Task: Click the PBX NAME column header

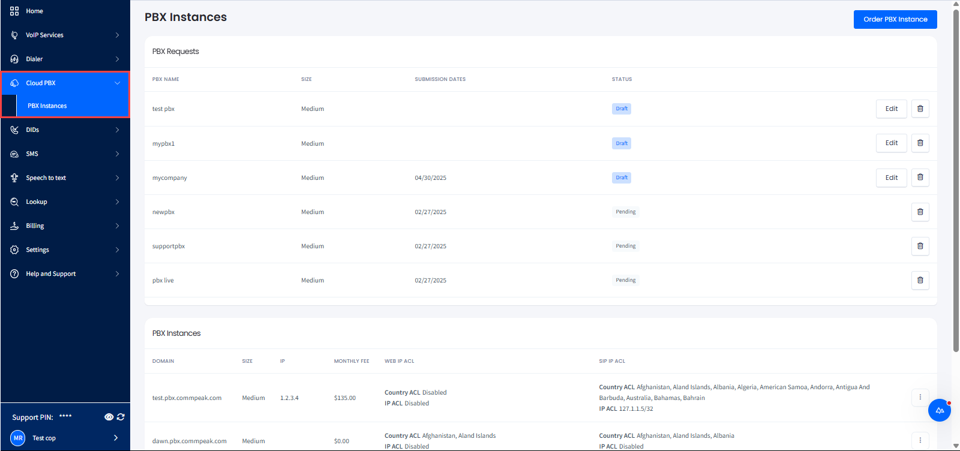Action: (166, 79)
